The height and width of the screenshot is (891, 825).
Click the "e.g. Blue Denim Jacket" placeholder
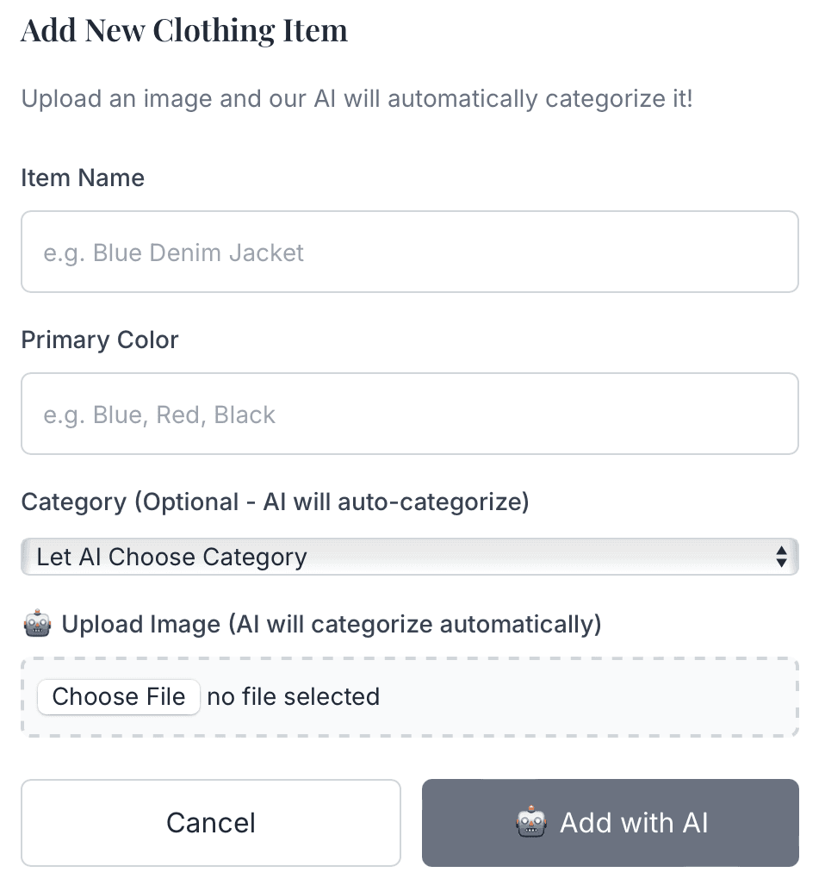click(174, 252)
